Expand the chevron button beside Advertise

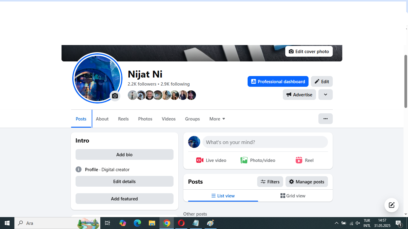pyautogui.click(x=325, y=95)
